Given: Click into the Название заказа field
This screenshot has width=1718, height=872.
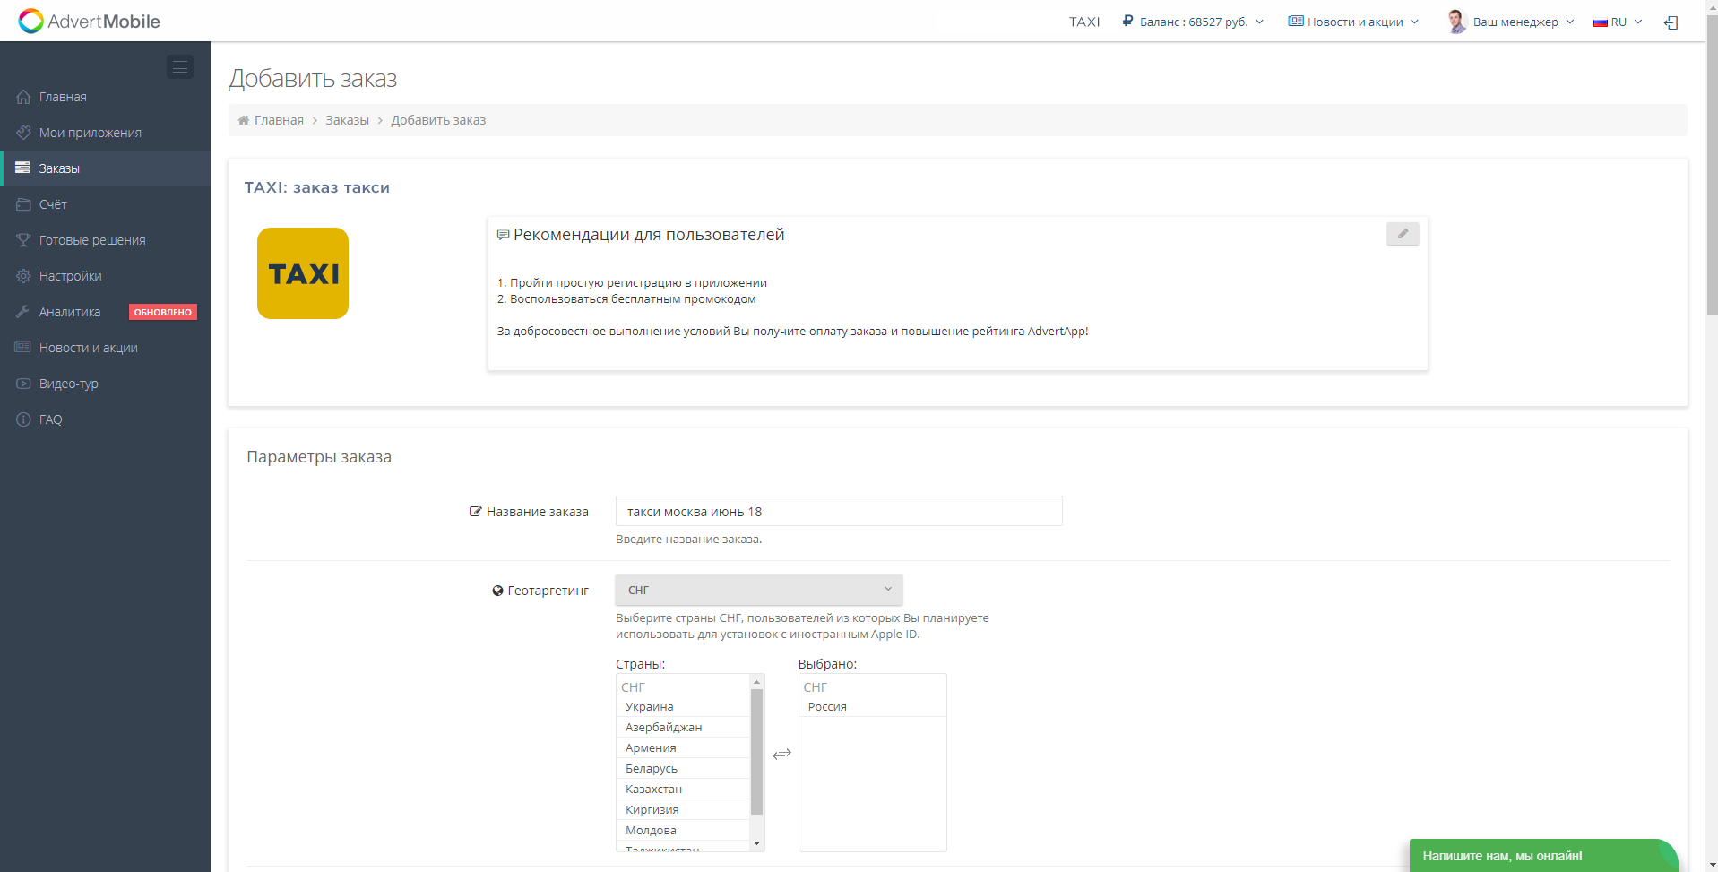Looking at the screenshot, I should [x=839, y=511].
